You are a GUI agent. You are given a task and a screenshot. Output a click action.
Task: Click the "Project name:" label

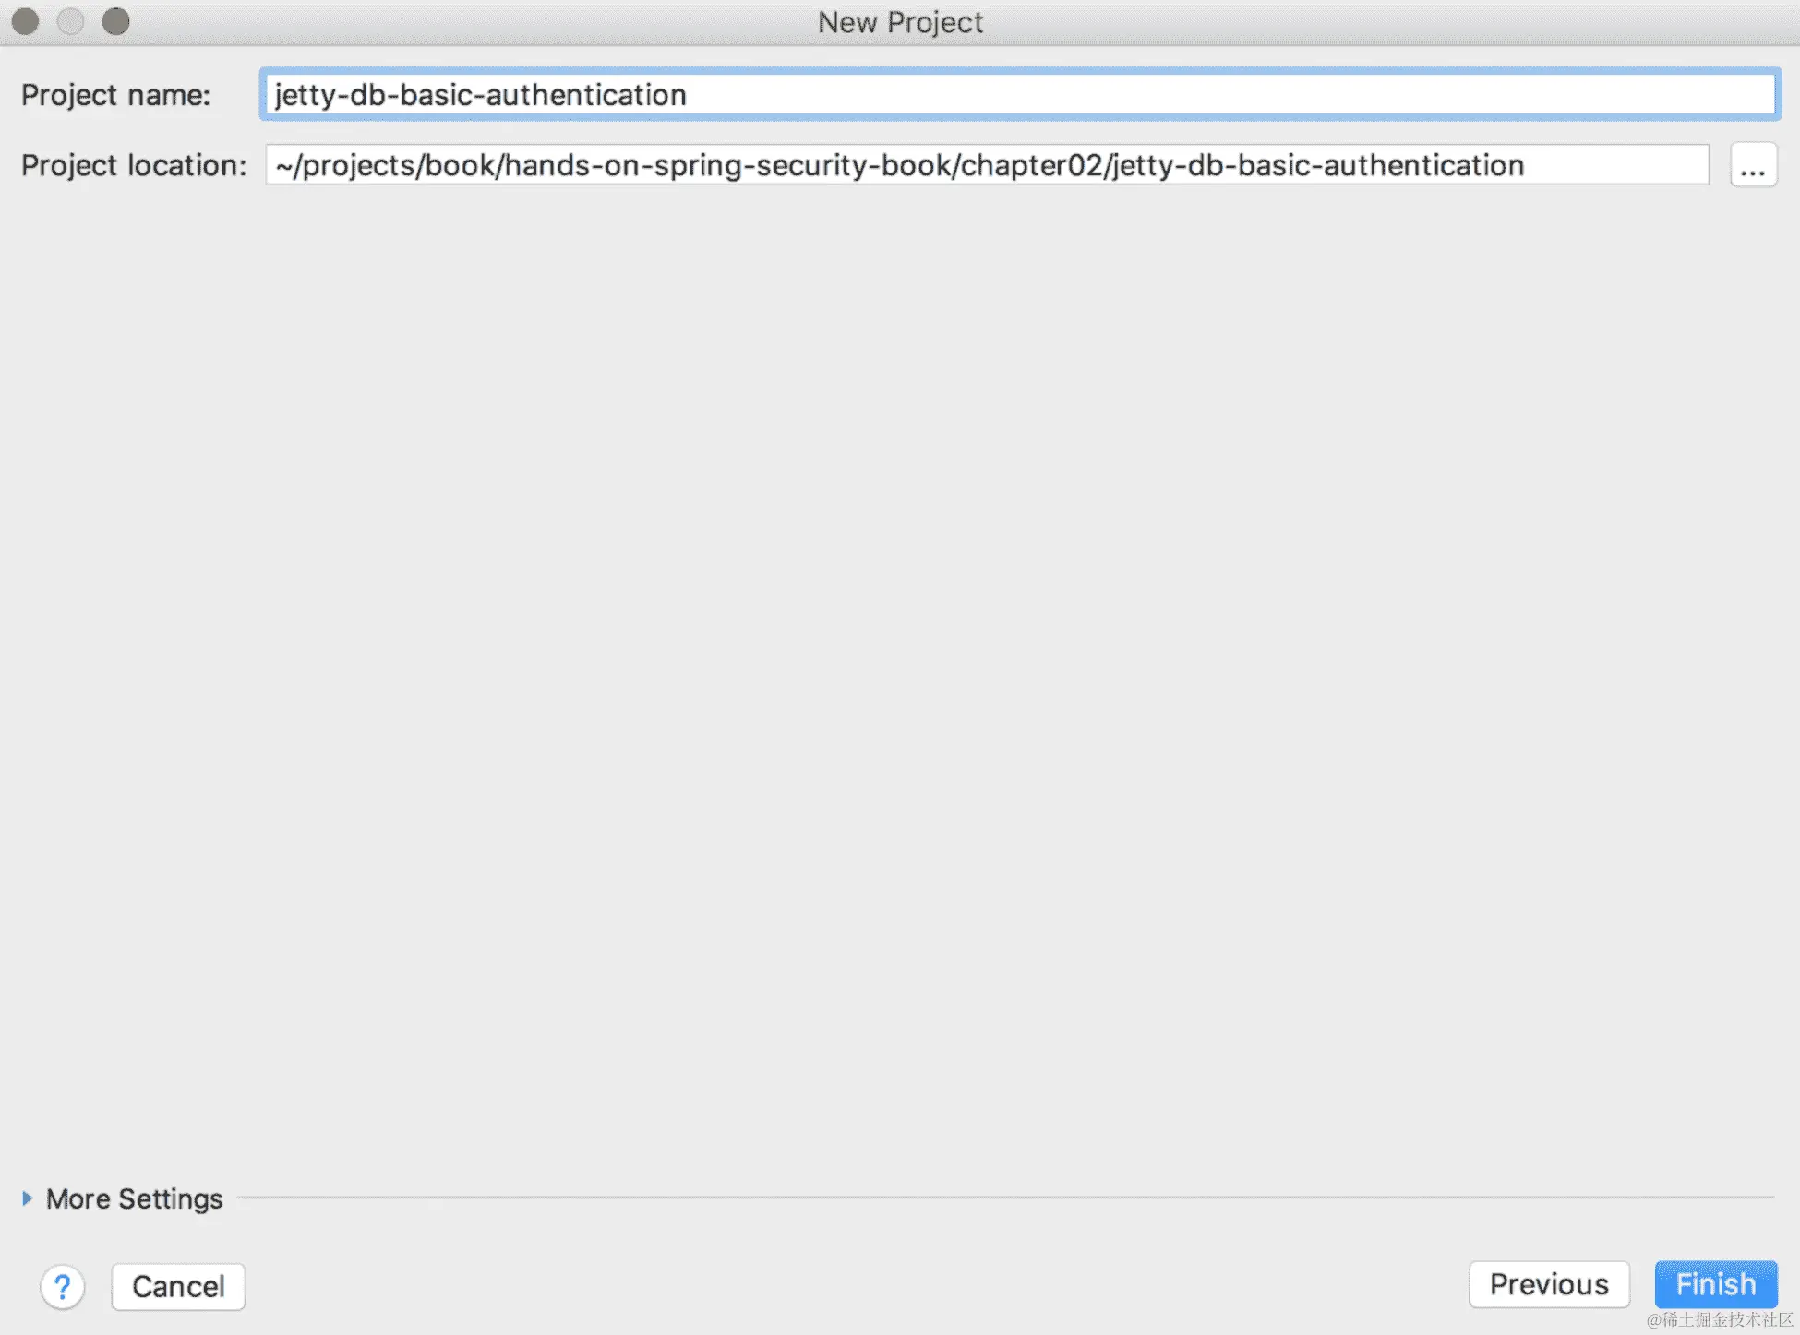115,95
